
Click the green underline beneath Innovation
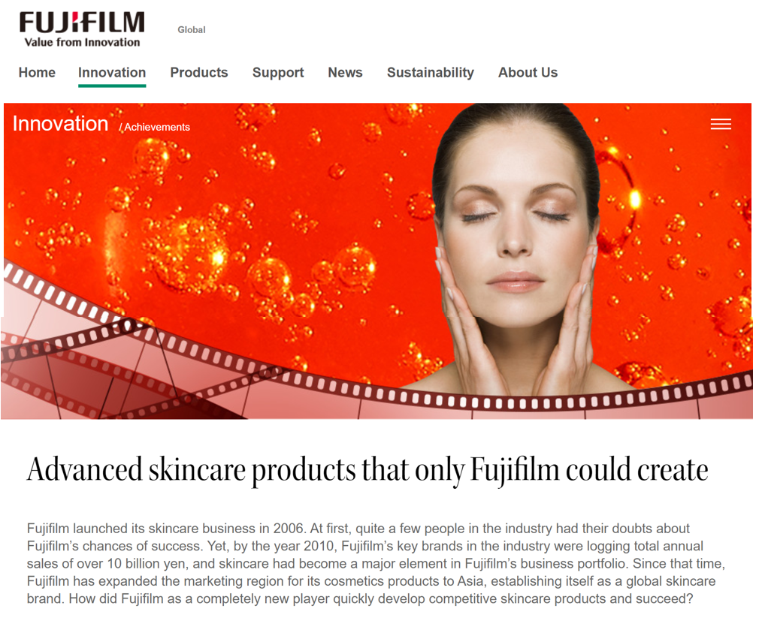pyautogui.click(x=112, y=86)
